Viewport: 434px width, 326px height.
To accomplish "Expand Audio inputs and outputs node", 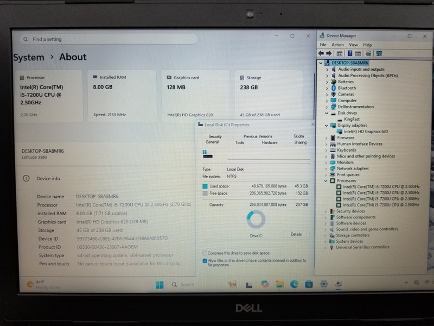I will tap(327, 70).
